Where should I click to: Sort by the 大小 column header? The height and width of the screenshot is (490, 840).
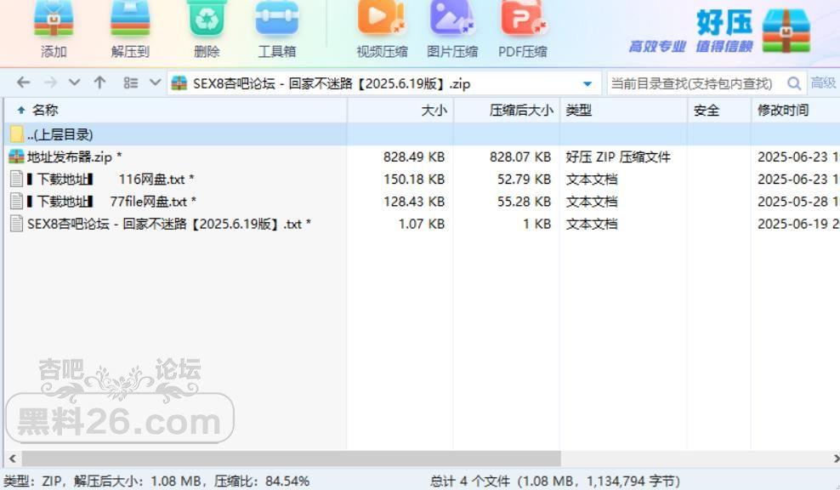[x=400, y=111]
